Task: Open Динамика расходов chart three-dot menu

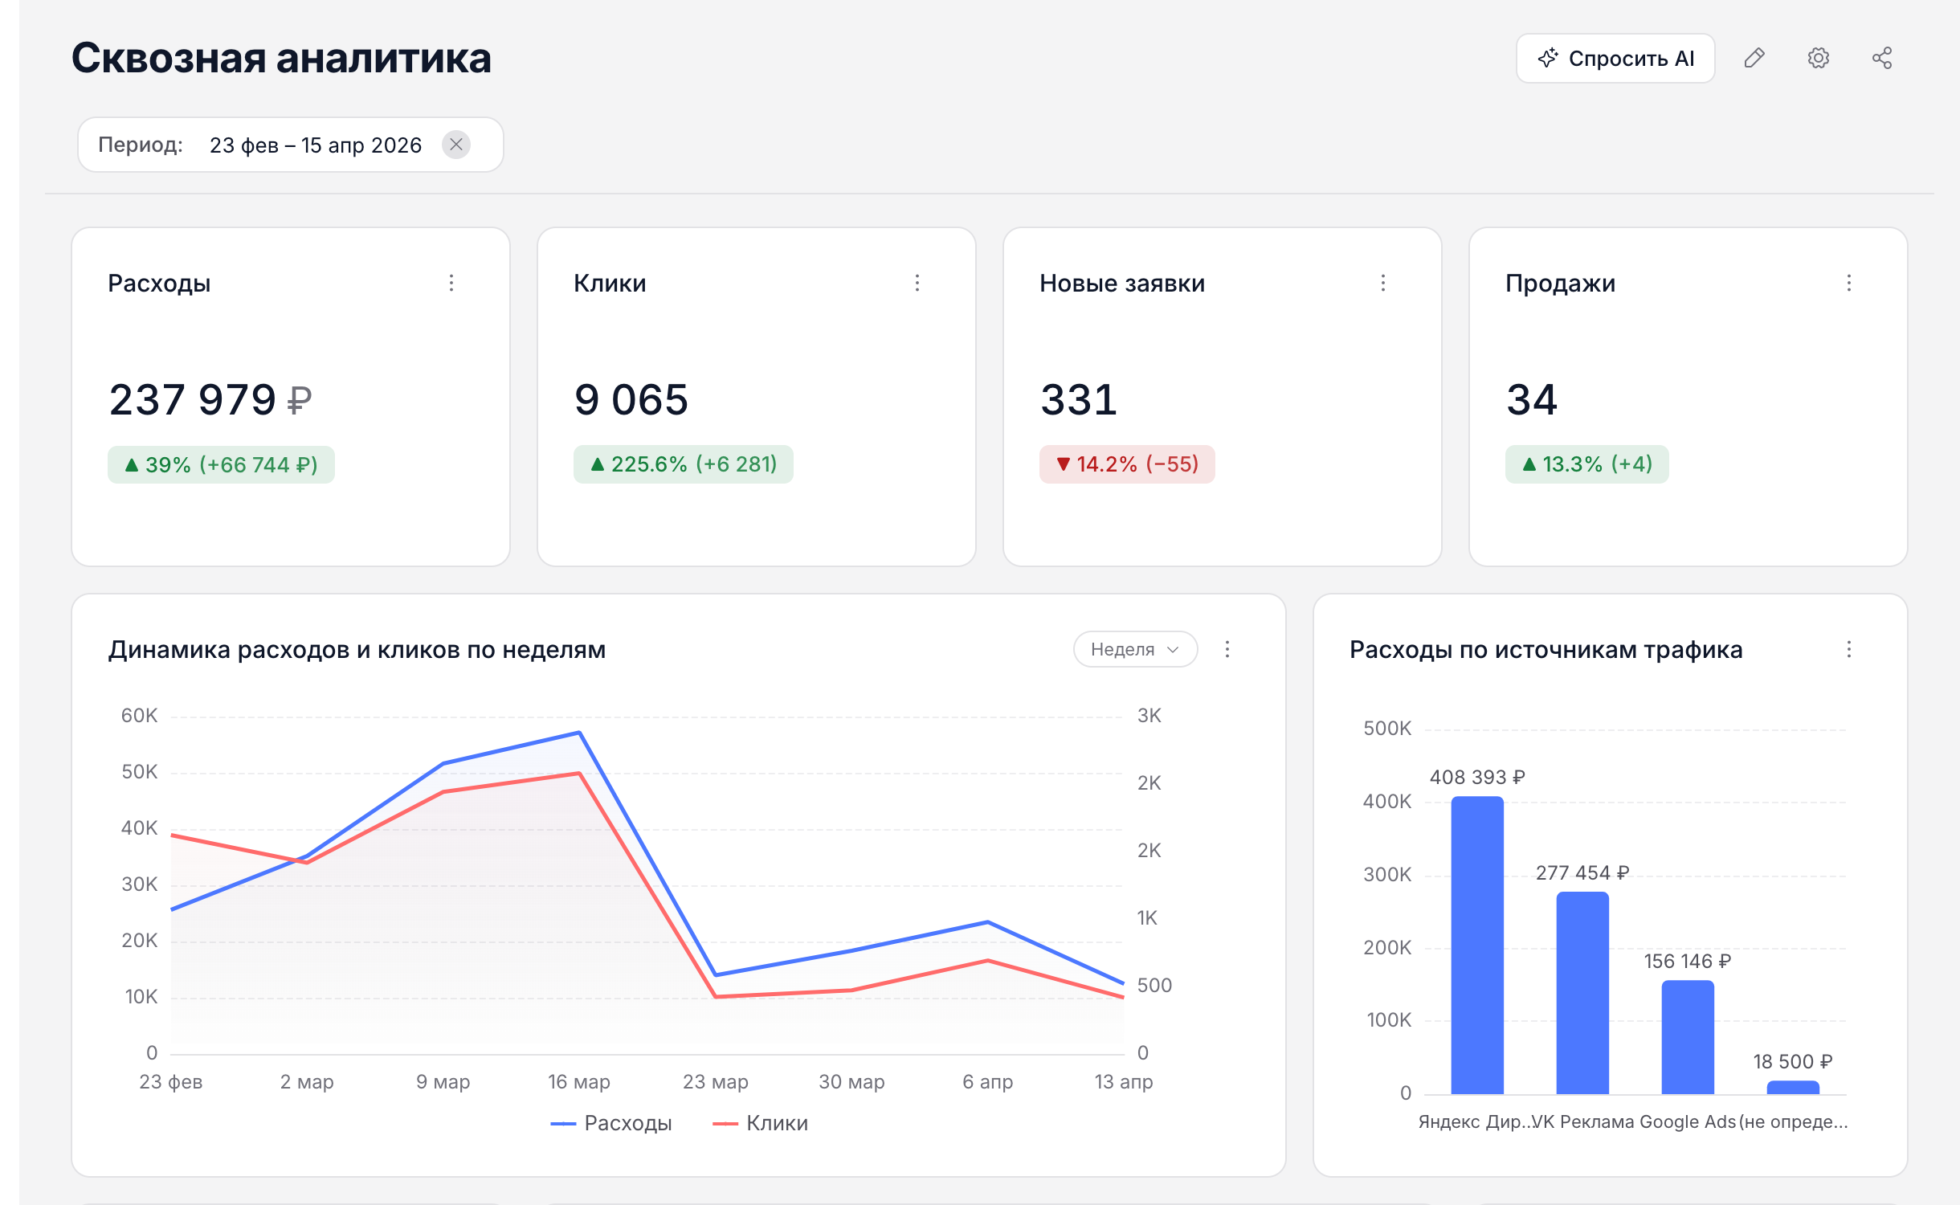Action: pos(1227,649)
